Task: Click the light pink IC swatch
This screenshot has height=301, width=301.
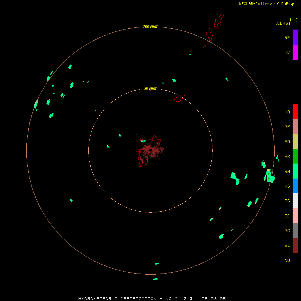Action: pyautogui.click(x=295, y=216)
